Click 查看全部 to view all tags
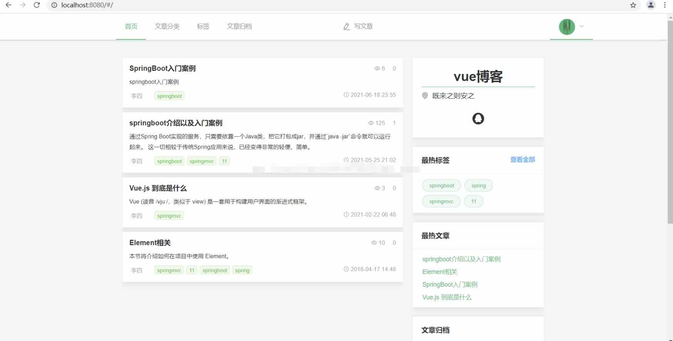 (x=522, y=160)
